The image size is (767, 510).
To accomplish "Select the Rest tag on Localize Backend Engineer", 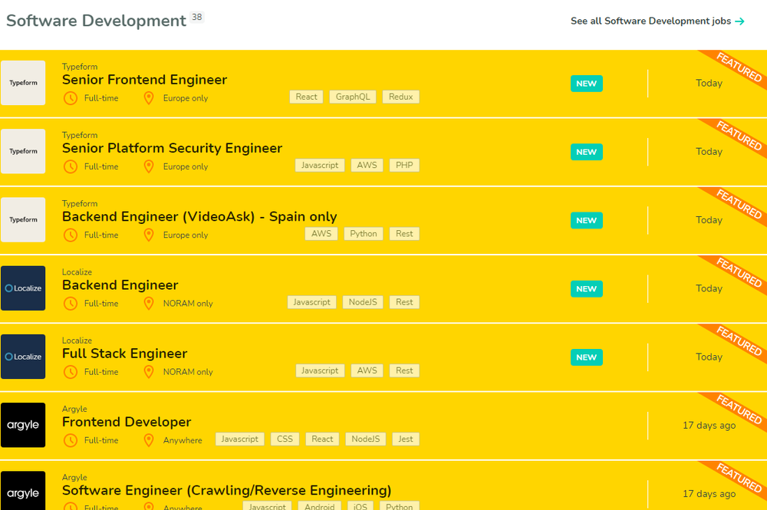I will tap(404, 302).
